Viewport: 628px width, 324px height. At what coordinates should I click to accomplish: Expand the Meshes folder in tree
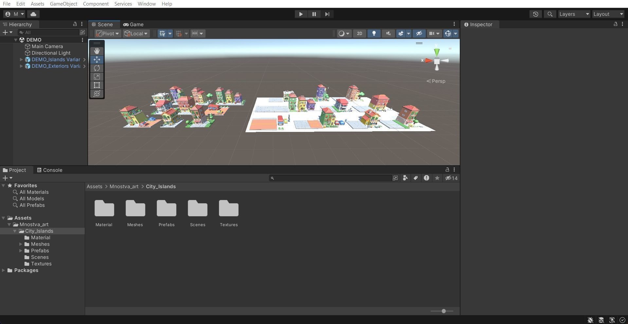coord(21,244)
